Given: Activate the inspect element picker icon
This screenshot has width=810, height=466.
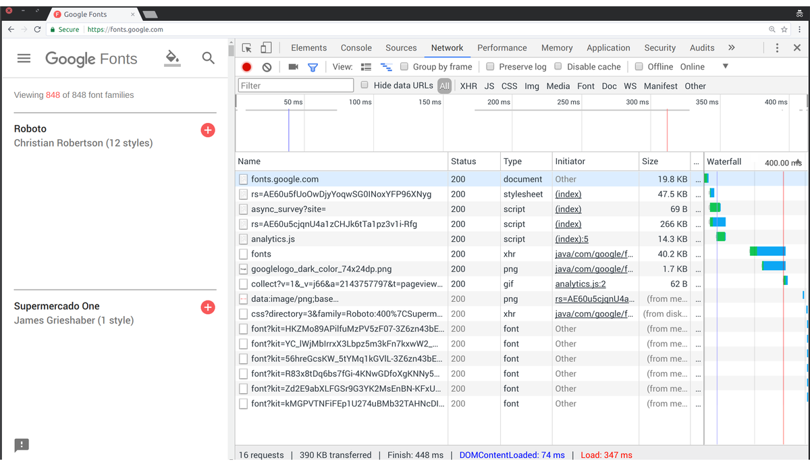Looking at the screenshot, I should click(247, 48).
